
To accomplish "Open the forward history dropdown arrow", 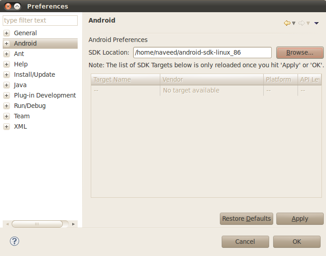I will [x=308, y=23].
